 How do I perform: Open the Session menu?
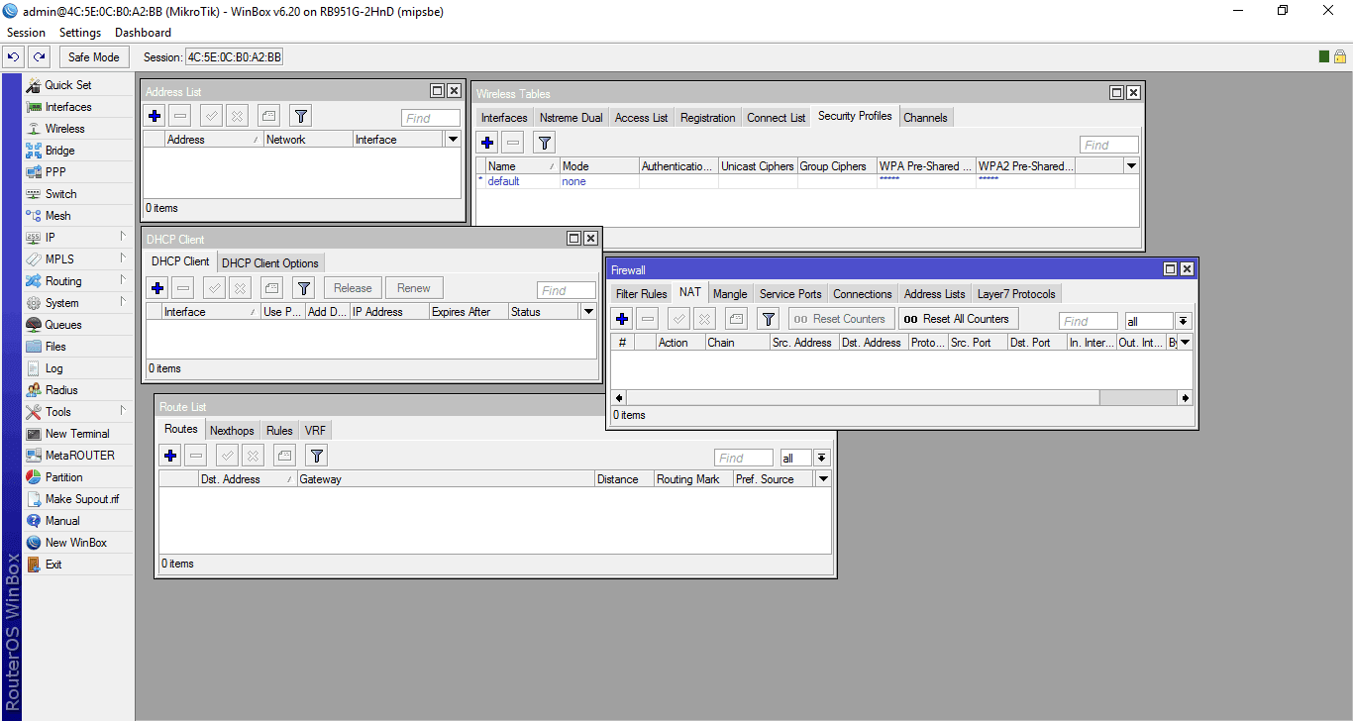[26, 32]
